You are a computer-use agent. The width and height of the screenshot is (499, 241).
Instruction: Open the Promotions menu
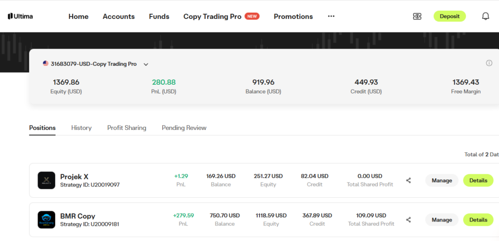click(293, 17)
